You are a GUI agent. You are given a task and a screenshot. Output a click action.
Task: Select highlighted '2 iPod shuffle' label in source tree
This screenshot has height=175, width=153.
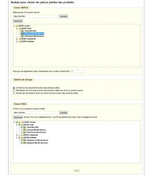[34, 34]
